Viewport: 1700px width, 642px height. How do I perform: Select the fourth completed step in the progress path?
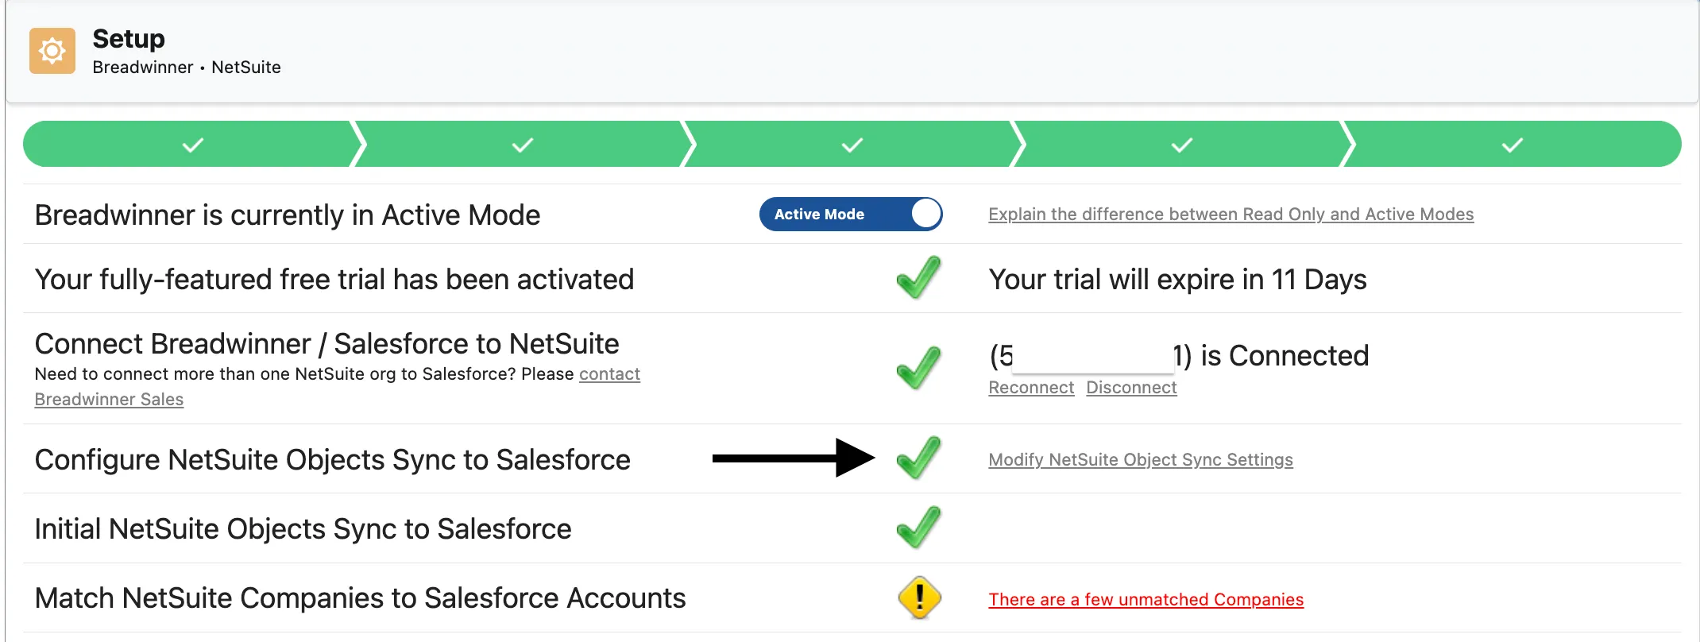1181,145
